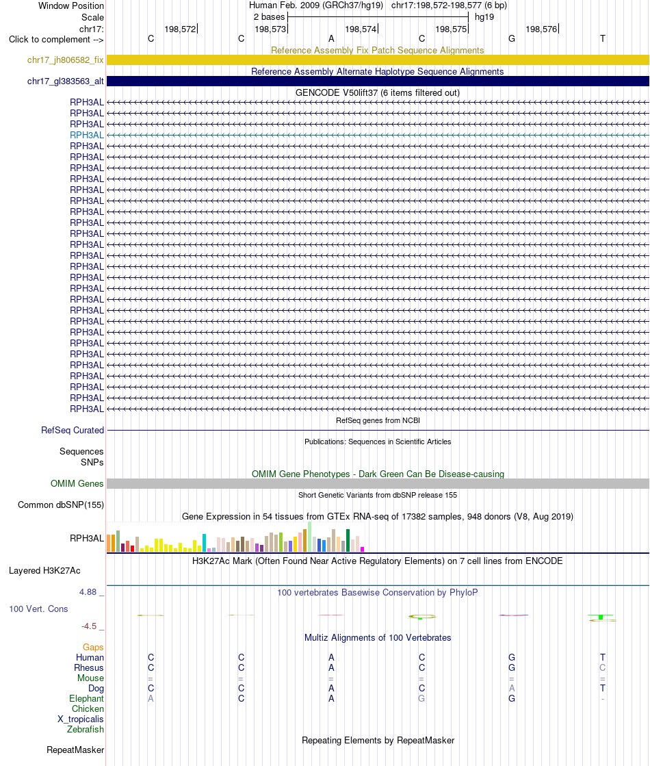Click the dark green bar in GTEx chart
Viewport: 650px width, 766px height.
[x=348, y=540]
